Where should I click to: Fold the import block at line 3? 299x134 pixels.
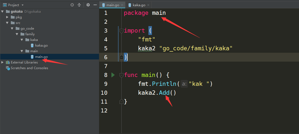[121, 31]
